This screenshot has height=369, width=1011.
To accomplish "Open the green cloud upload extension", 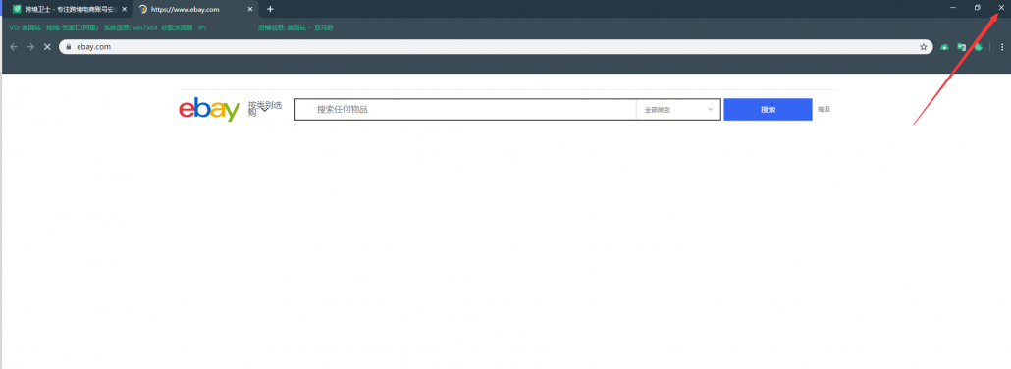I will [944, 47].
